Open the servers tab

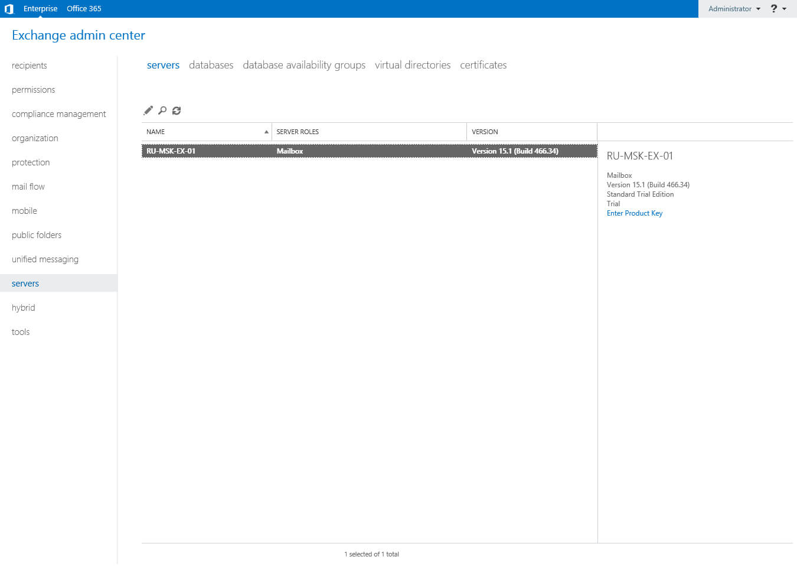tap(163, 65)
